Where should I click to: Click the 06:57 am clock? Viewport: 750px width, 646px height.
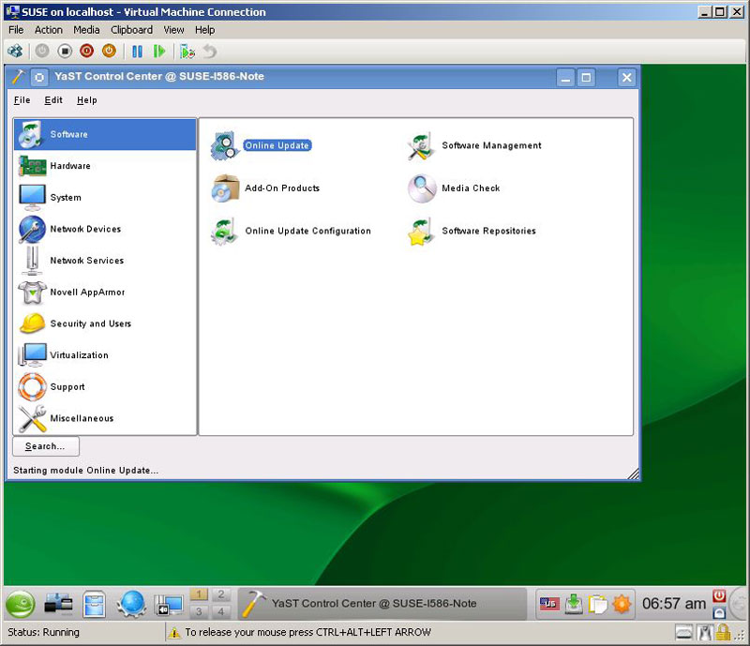[673, 604]
